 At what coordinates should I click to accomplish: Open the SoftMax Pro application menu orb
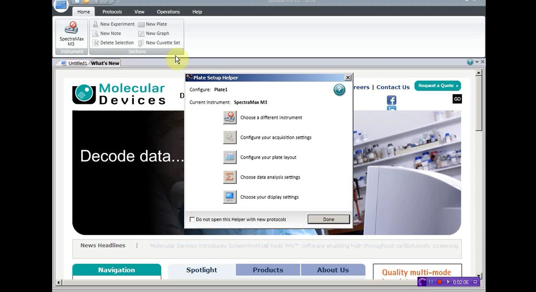[61, 5]
